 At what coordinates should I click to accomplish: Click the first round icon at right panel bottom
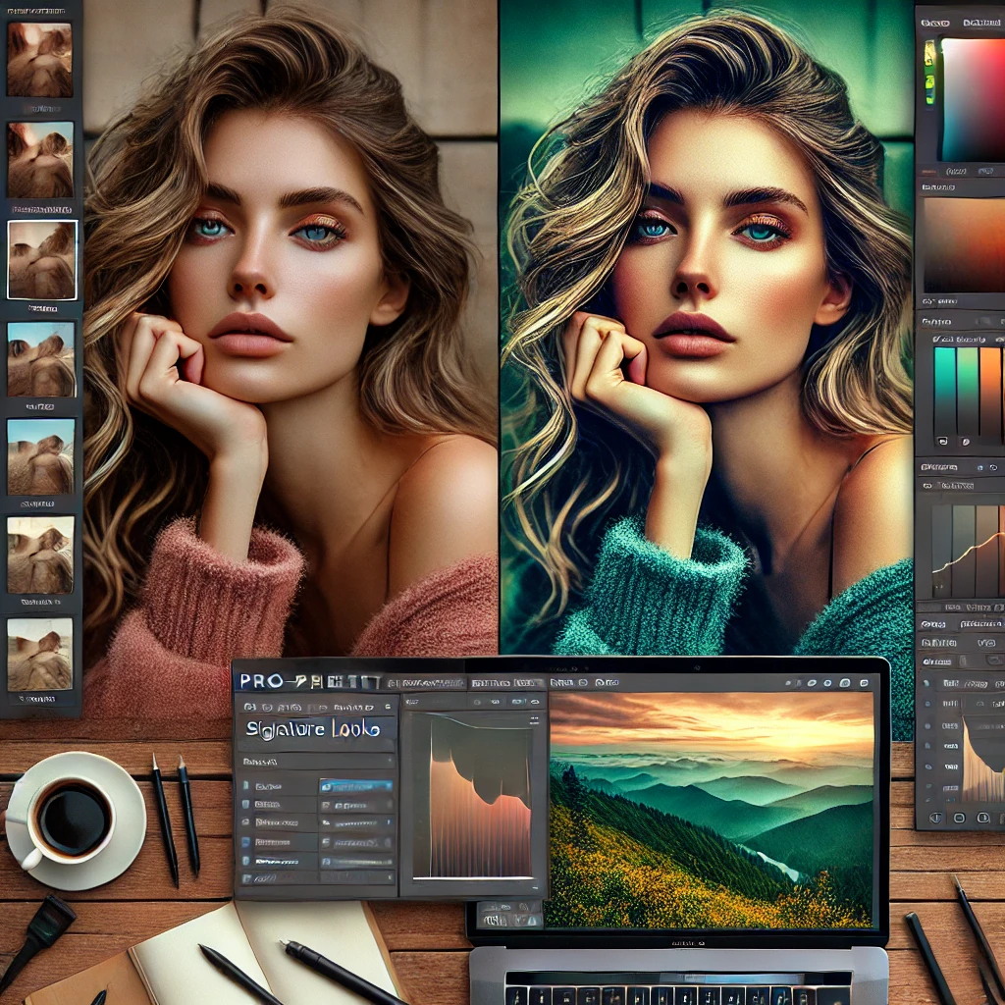[x=936, y=818]
